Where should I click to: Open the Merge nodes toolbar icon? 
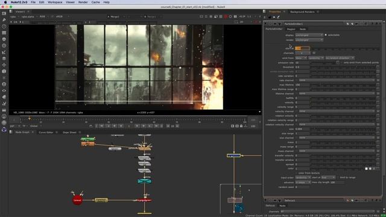(4, 58)
